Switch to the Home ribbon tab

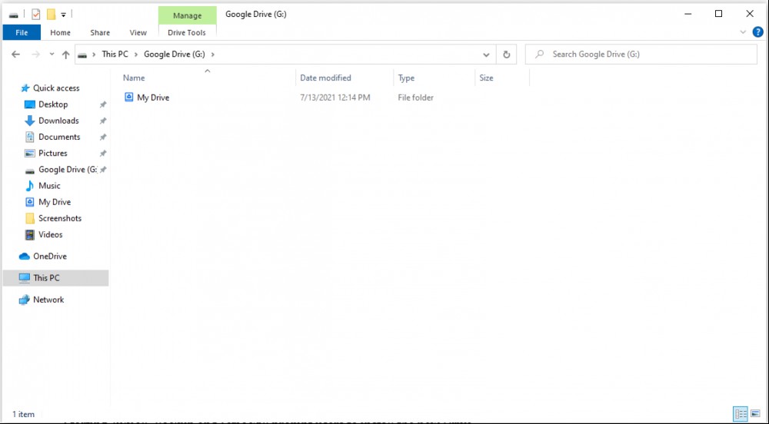(x=60, y=32)
